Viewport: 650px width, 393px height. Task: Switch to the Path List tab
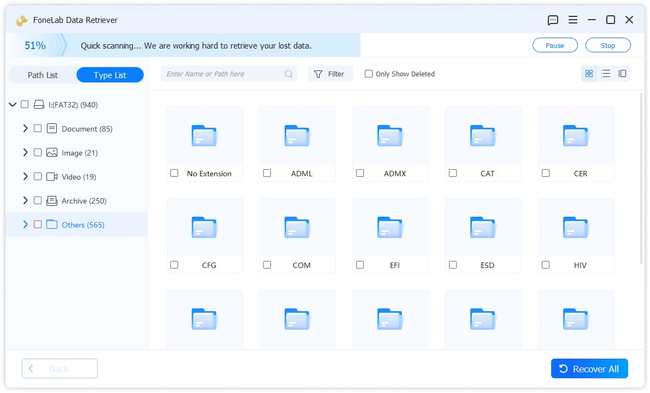click(43, 75)
